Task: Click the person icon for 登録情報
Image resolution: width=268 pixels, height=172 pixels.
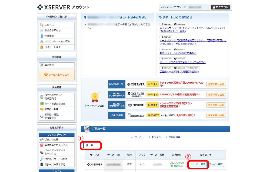Action: (x=42, y=36)
